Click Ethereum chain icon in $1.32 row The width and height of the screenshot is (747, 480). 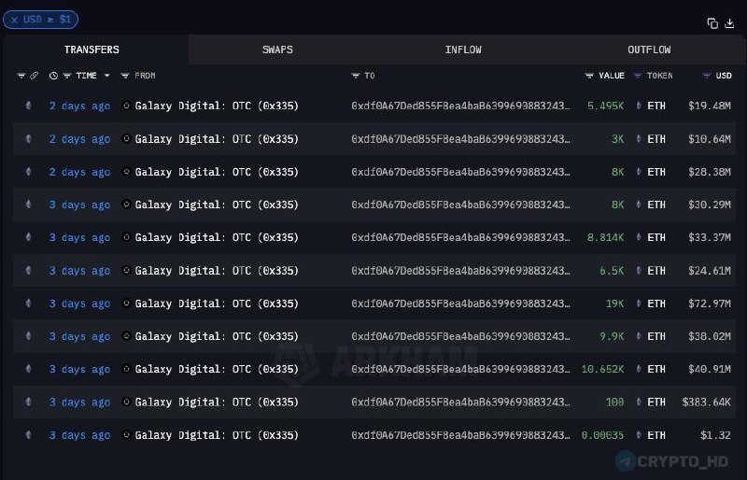tap(29, 435)
